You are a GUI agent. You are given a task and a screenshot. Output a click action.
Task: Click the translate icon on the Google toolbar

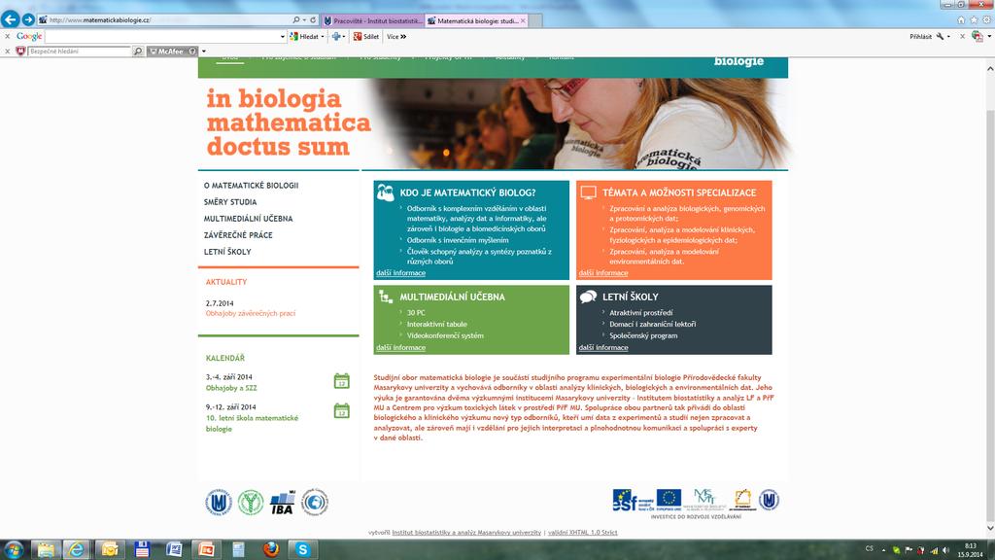pos(977,37)
